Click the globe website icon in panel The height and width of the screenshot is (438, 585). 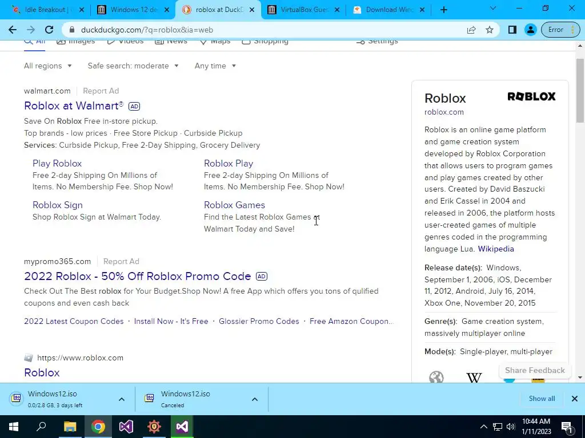436,377
